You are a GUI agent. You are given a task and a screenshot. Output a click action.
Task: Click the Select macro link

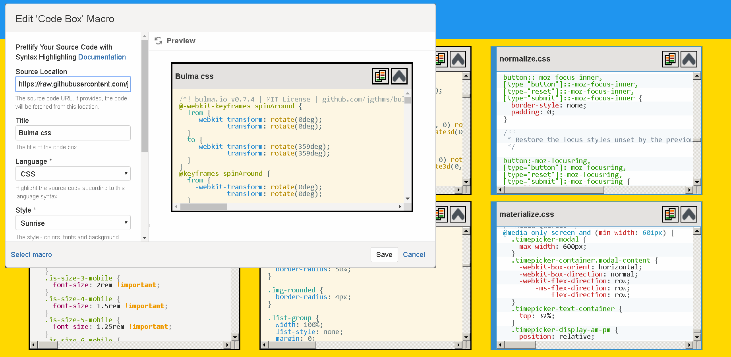(31, 255)
